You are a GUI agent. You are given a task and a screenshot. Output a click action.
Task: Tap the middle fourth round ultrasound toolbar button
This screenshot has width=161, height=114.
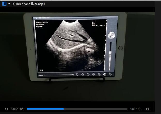click(x=93, y=75)
